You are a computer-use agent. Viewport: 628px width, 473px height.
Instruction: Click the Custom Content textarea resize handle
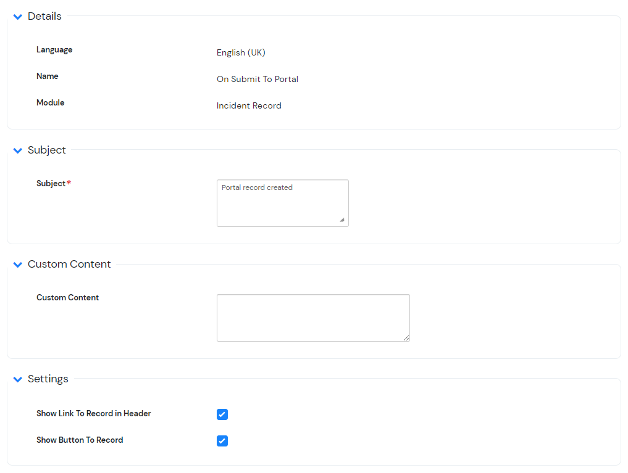tap(406, 337)
